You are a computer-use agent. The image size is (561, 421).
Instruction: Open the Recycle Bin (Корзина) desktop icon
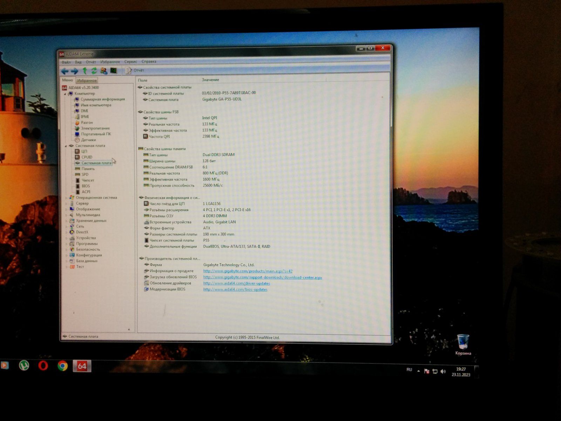tap(463, 345)
